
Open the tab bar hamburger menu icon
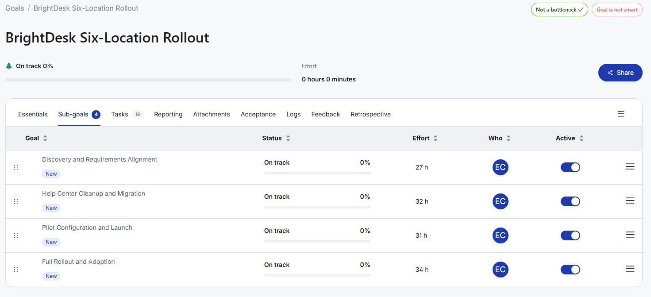pos(621,114)
